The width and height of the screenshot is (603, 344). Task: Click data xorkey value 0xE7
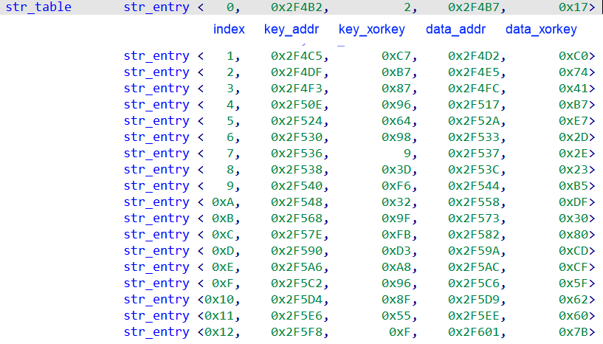coord(573,120)
